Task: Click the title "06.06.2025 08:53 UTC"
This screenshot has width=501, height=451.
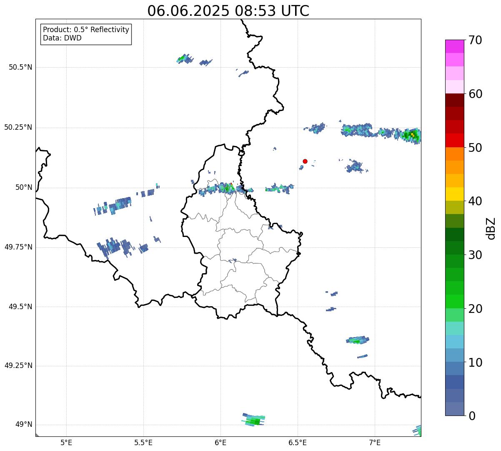Action: coord(228,11)
